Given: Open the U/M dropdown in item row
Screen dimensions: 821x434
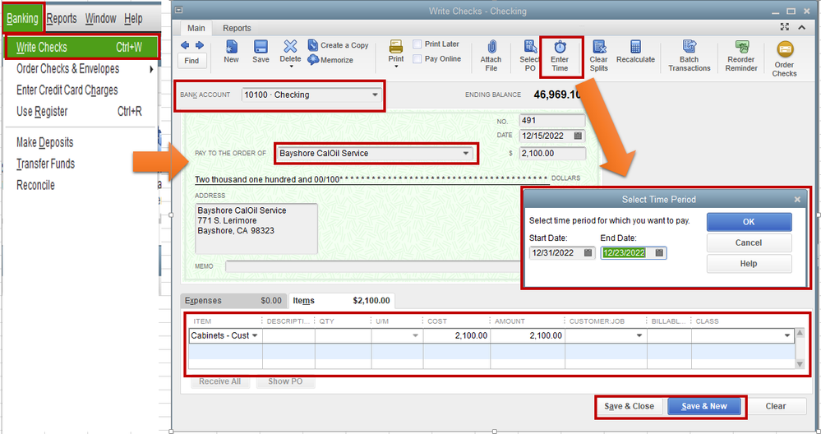Looking at the screenshot, I should pos(415,335).
